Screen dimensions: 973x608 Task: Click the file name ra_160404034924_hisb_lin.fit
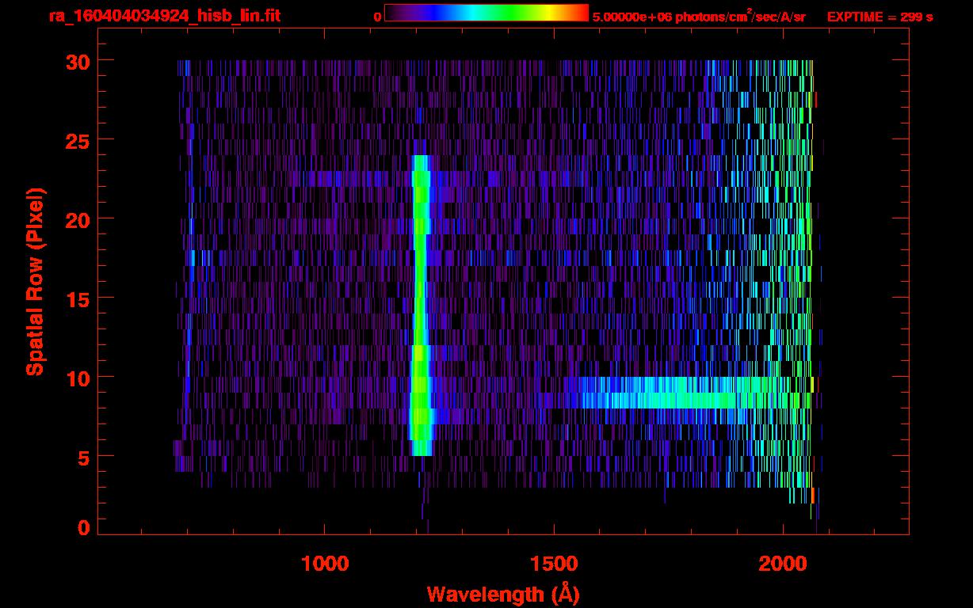point(164,16)
